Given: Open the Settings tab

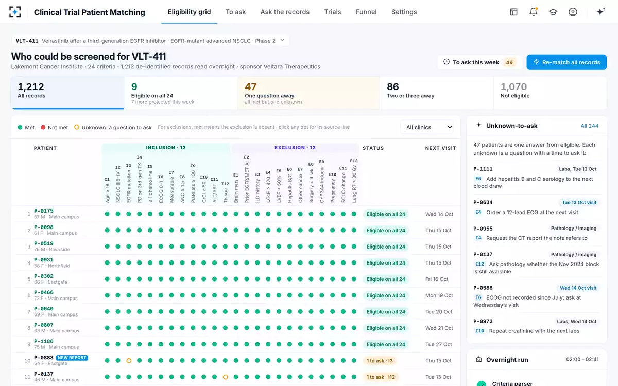Looking at the screenshot, I should point(404,12).
